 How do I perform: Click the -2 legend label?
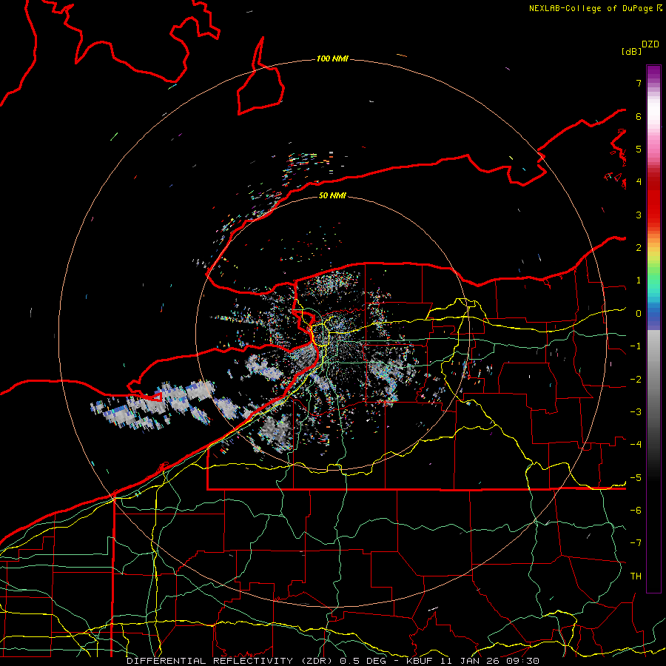point(636,379)
